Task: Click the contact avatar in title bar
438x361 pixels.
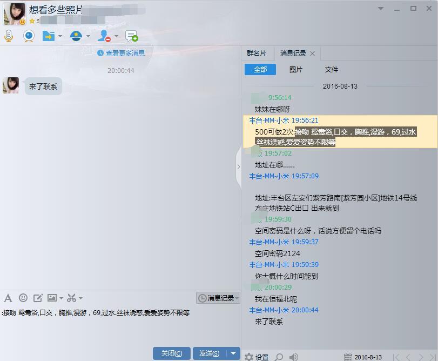Action: tap(14, 14)
